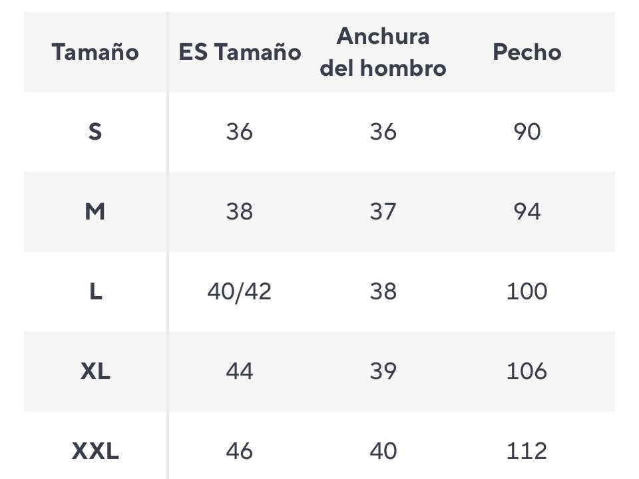Click the ES Tamaño column header
Image resolution: width=639 pixels, height=479 pixels.
pyautogui.click(x=240, y=52)
